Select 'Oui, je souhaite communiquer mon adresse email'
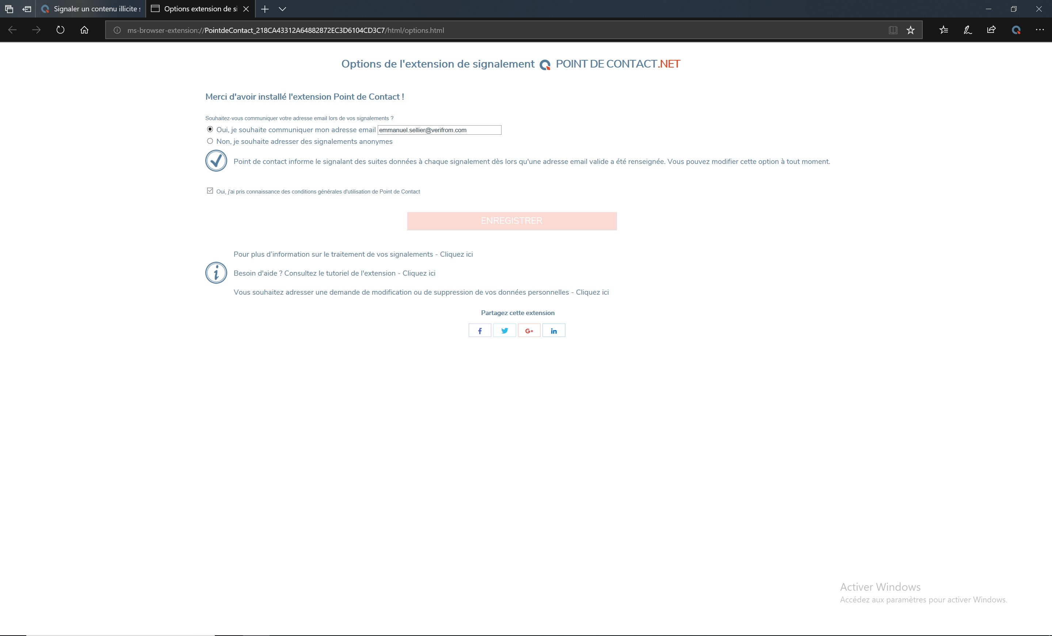The image size is (1052, 636). pyautogui.click(x=210, y=129)
